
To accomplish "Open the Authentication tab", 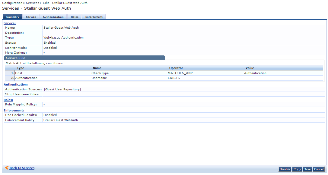I will click(x=53, y=17).
